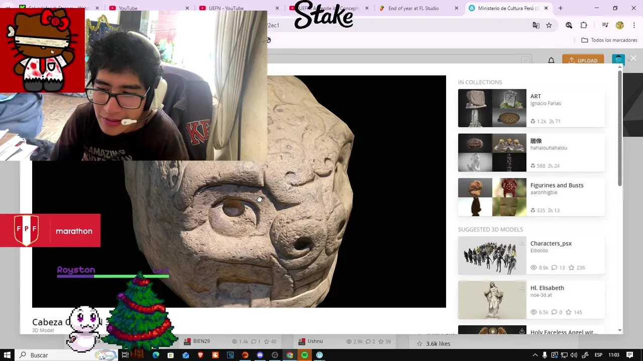Open OBS from the taskbar
643x361 pixels.
pyautogui.click(x=275, y=355)
